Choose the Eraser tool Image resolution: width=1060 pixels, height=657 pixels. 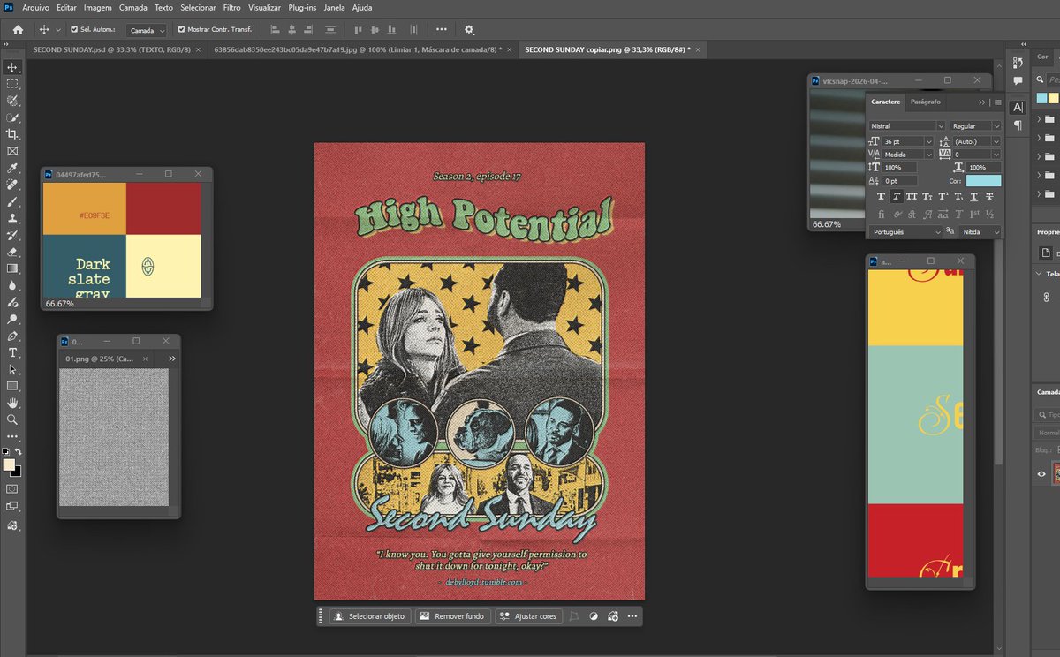pyautogui.click(x=12, y=252)
